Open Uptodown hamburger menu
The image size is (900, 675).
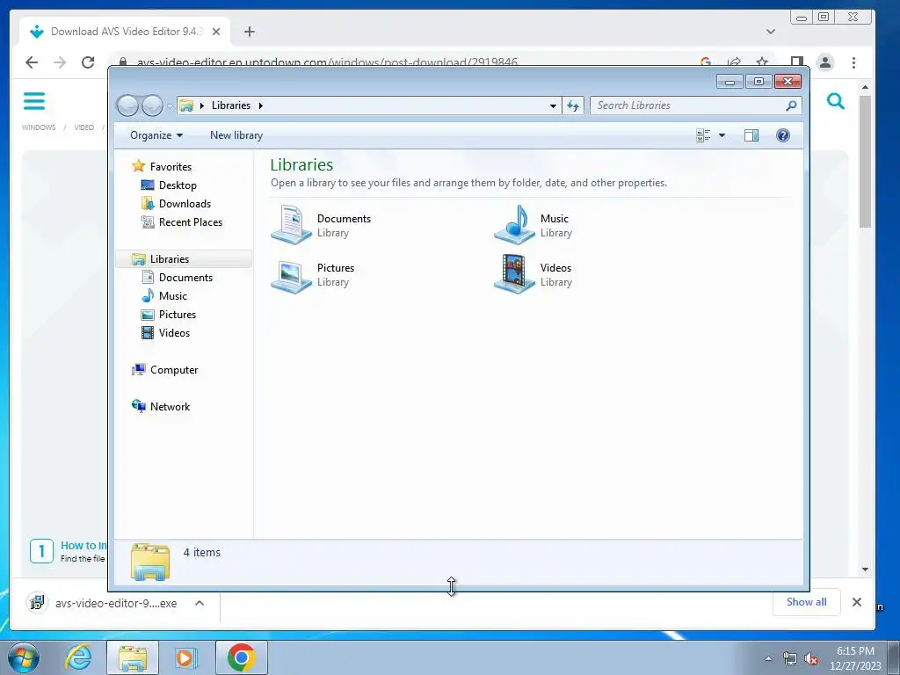(x=34, y=101)
